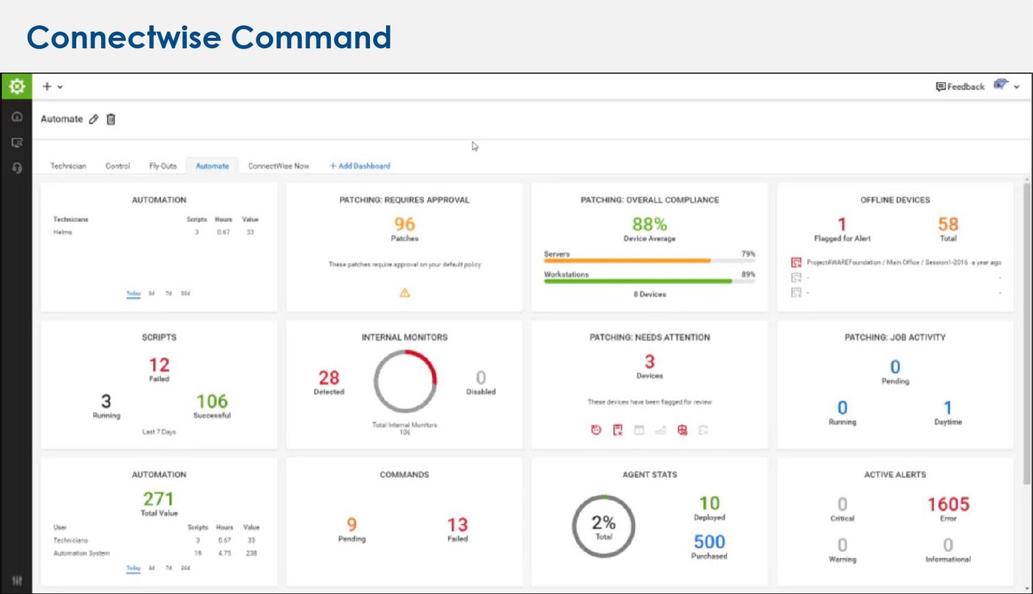The width and height of the screenshot is (1033, 594).
Task: Open the sliders settings icon at sidebar bottom
Action: click(17, 581)
